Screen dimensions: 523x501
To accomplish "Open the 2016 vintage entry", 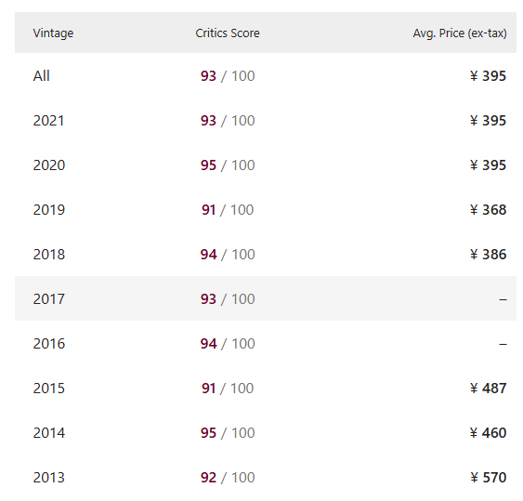I will (266, 344).
